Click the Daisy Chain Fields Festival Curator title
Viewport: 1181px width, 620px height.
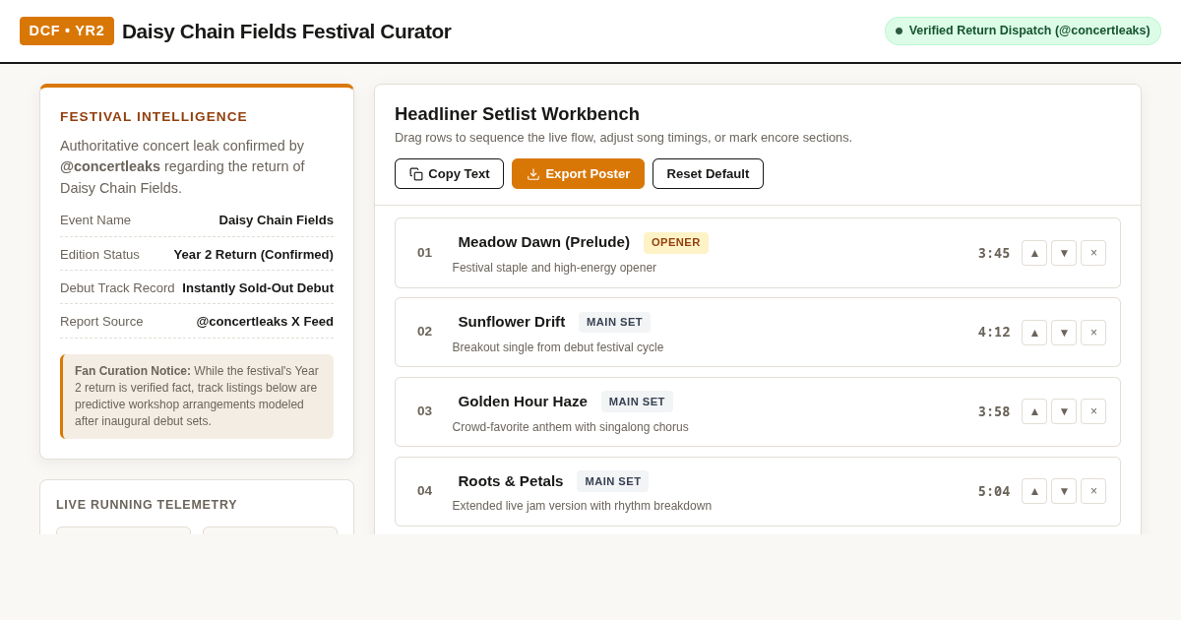[x=286, y=31]
